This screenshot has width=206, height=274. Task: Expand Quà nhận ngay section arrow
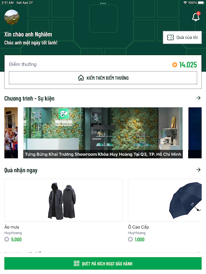pos(198,170)
